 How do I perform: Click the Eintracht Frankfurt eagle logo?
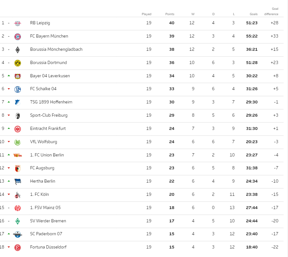pyautogui.click(x=18, y=129)
